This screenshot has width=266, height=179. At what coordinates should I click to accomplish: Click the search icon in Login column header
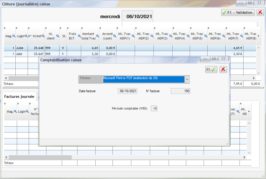click(26, 36)
